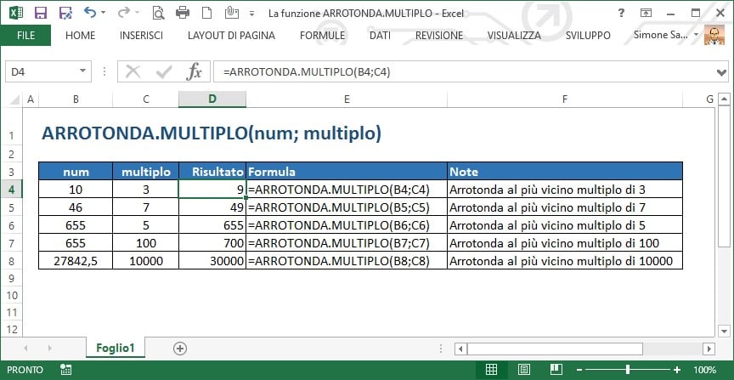Open the Simone Sa... account menu

(x=666, y=35)
